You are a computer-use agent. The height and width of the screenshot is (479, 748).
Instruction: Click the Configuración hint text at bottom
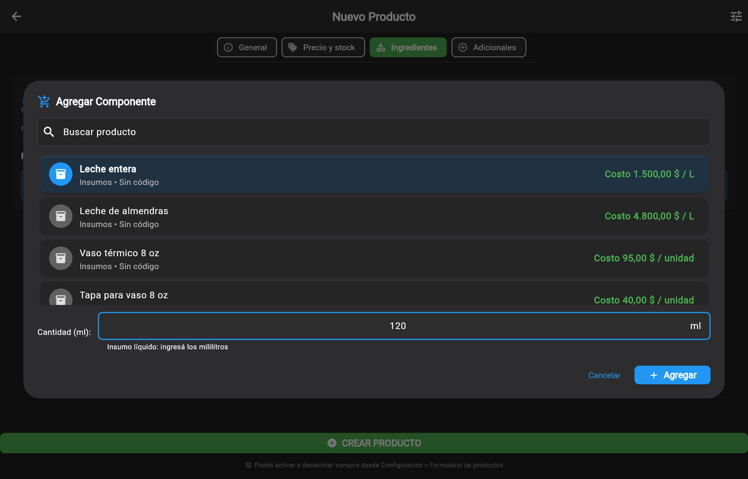[x=379, y=465]
